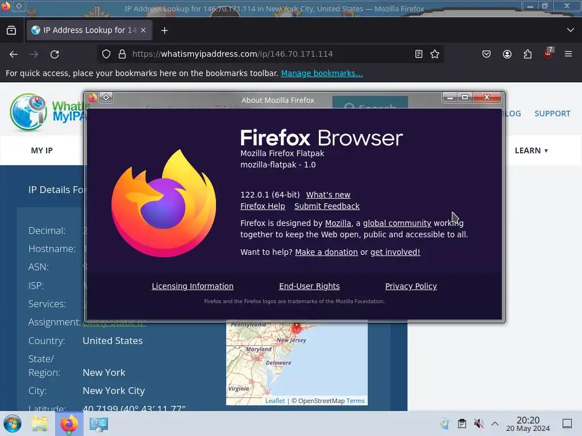582x436 pixels.
Task: Open the file manager taskbar icon
Action: point(40,424)
